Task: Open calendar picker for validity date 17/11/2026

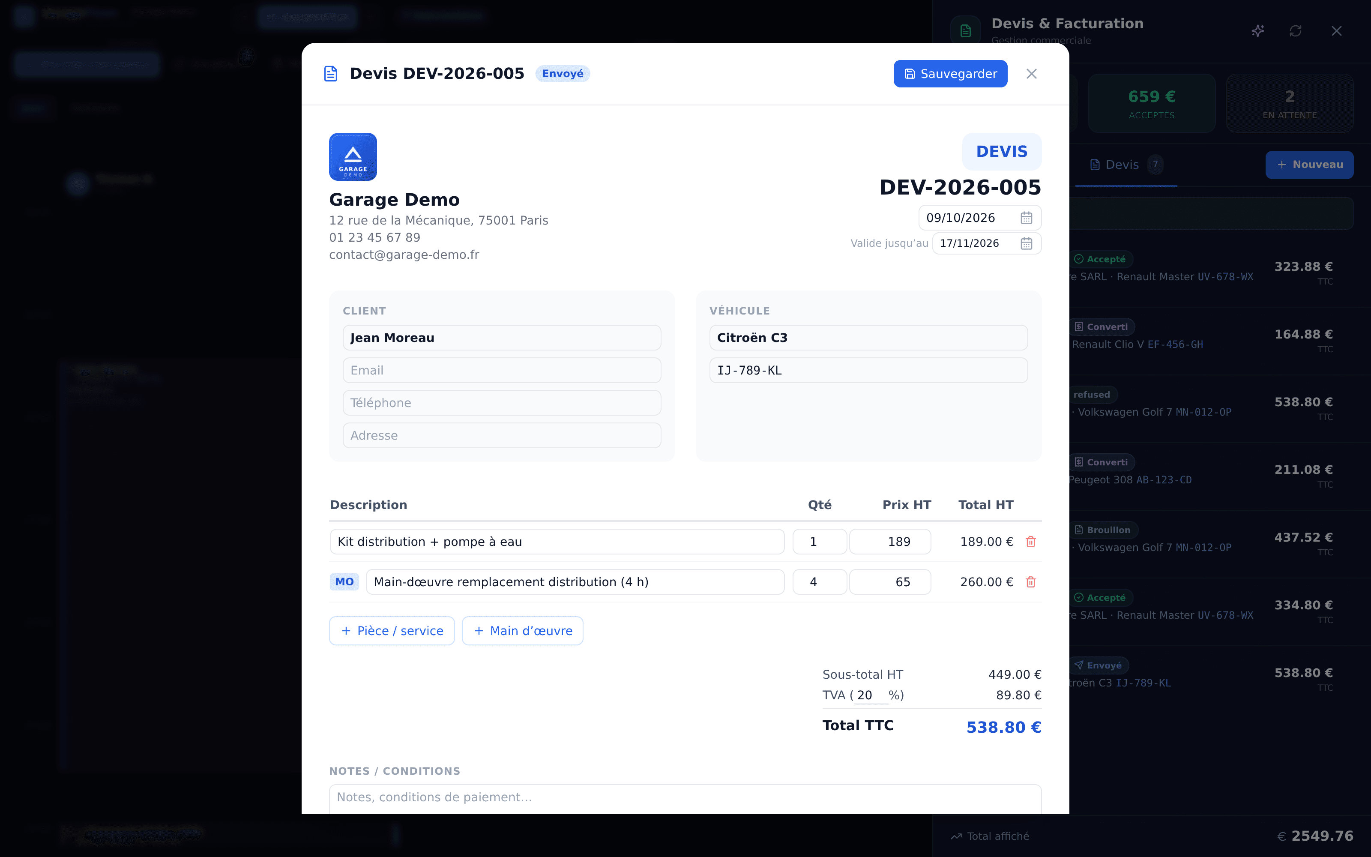Action: [x=1026, y=244]
